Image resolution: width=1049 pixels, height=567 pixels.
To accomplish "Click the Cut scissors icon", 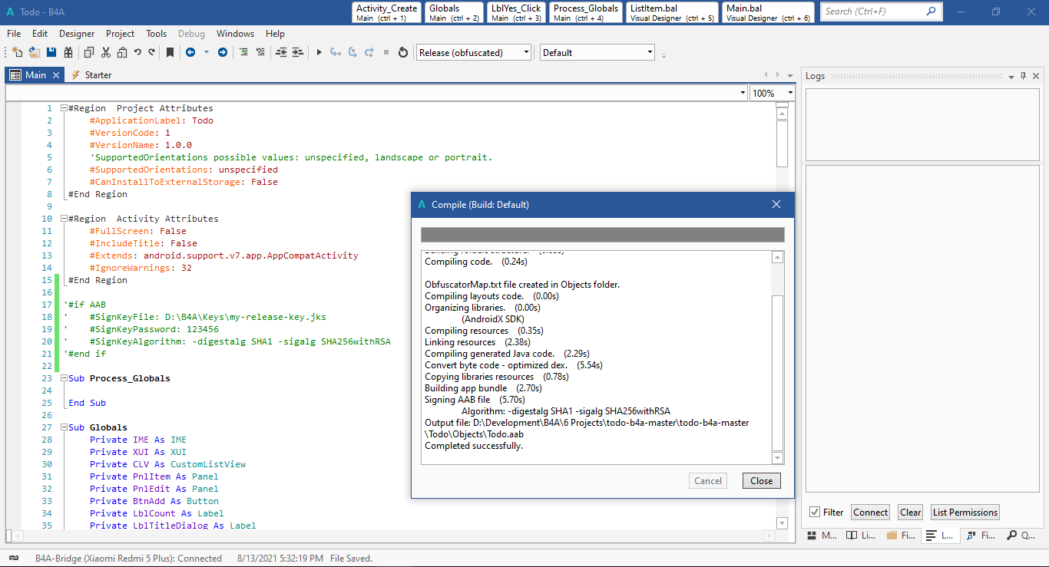I will (105, 53).
